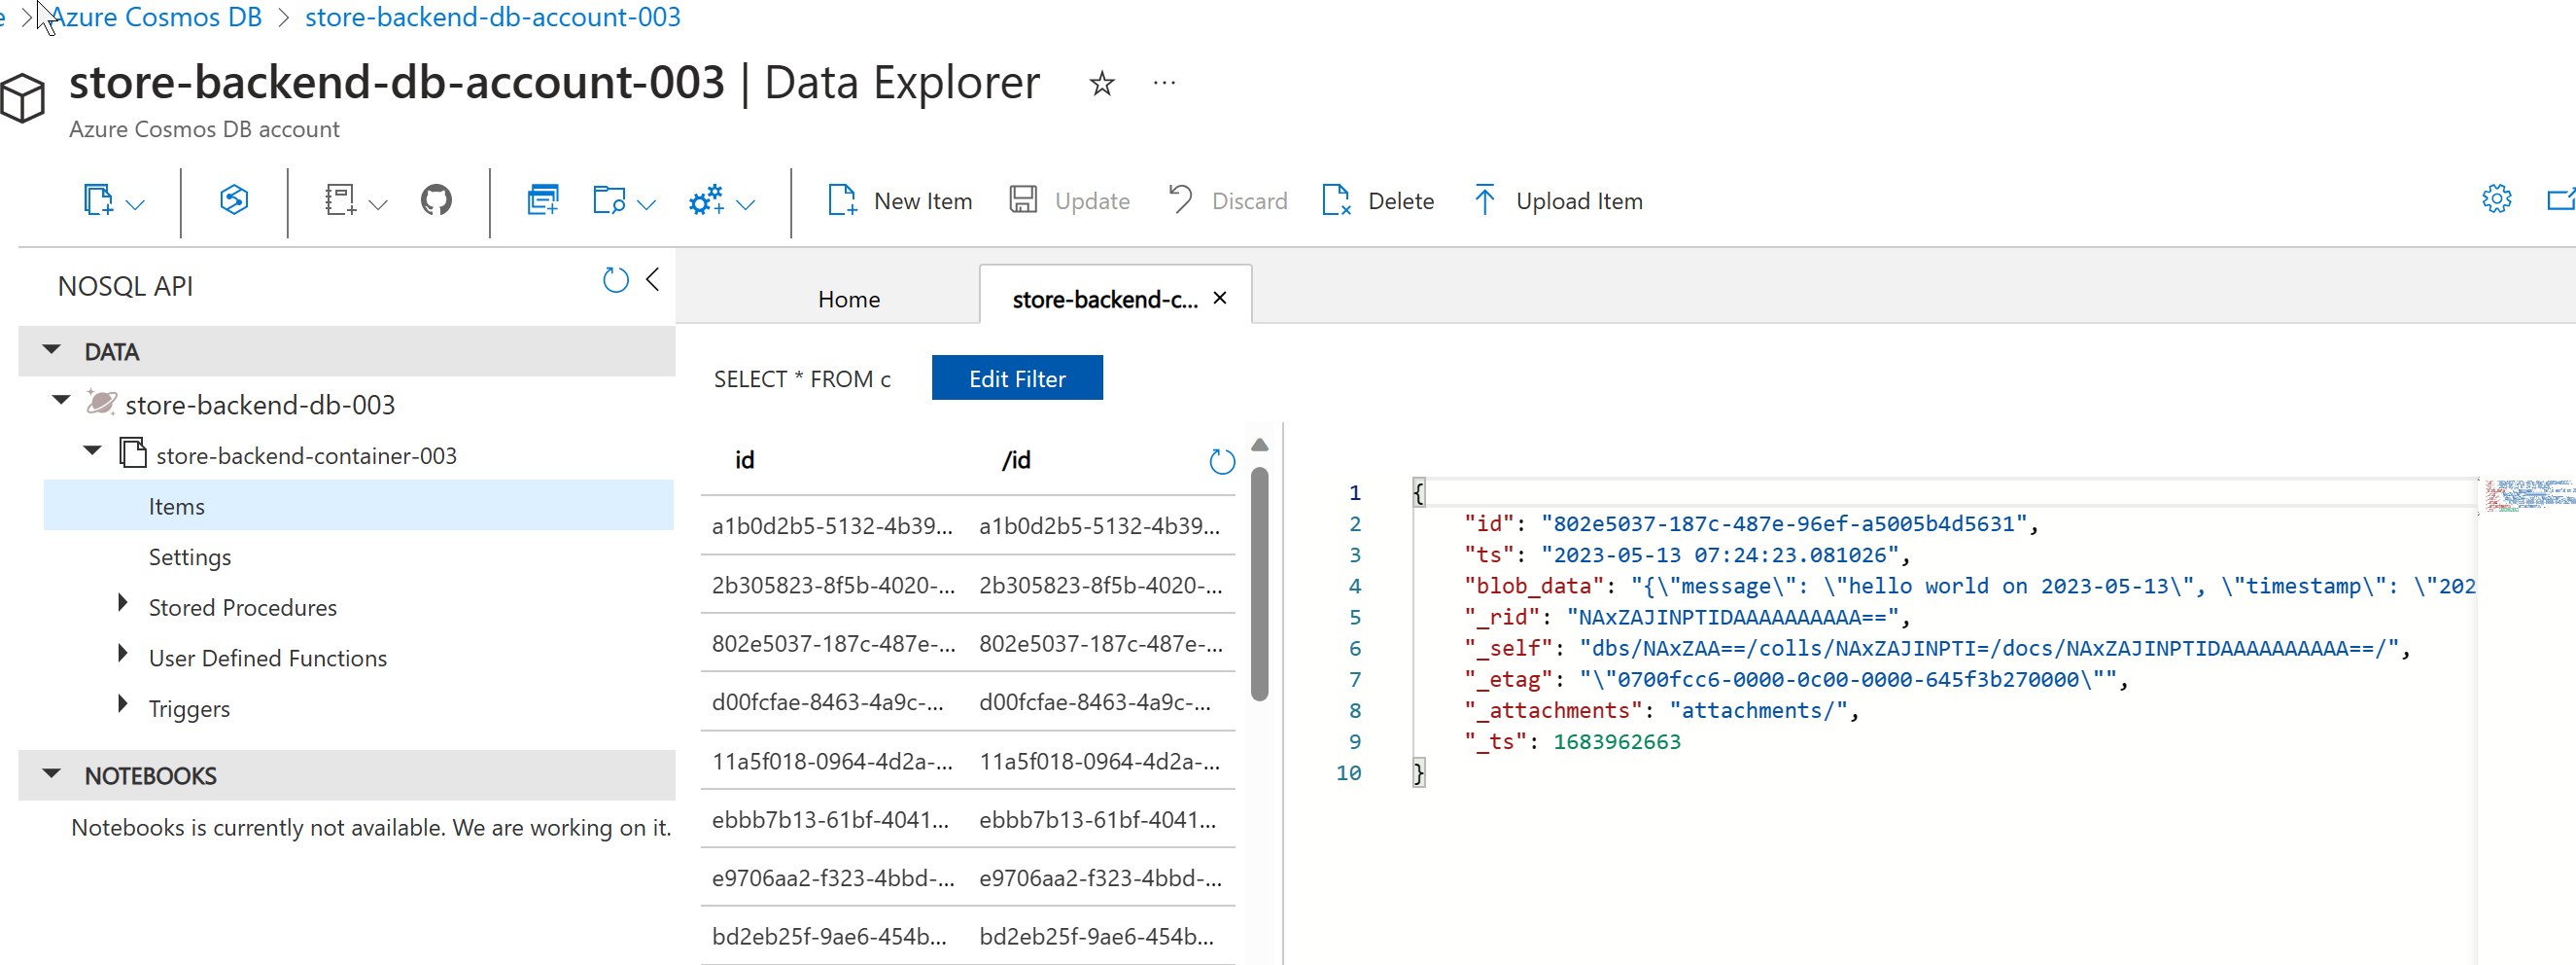2576x965 pixels.
Task: Expand the Triggers node
Action: click(x=122, y=703)
